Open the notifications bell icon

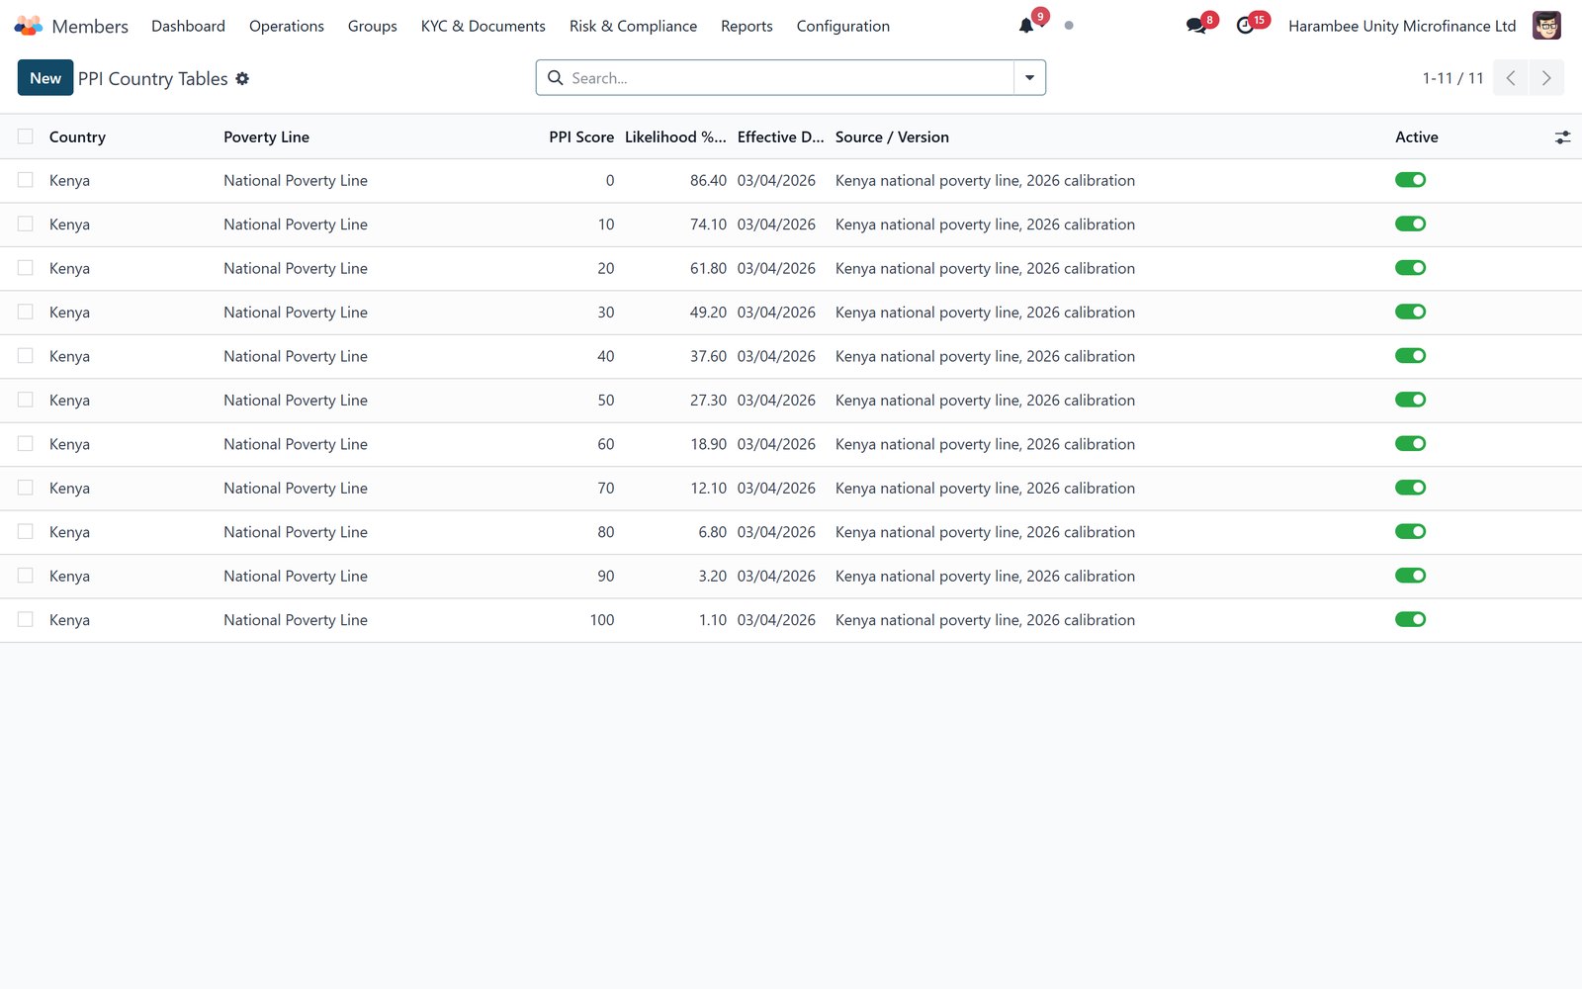(1026, 26)
